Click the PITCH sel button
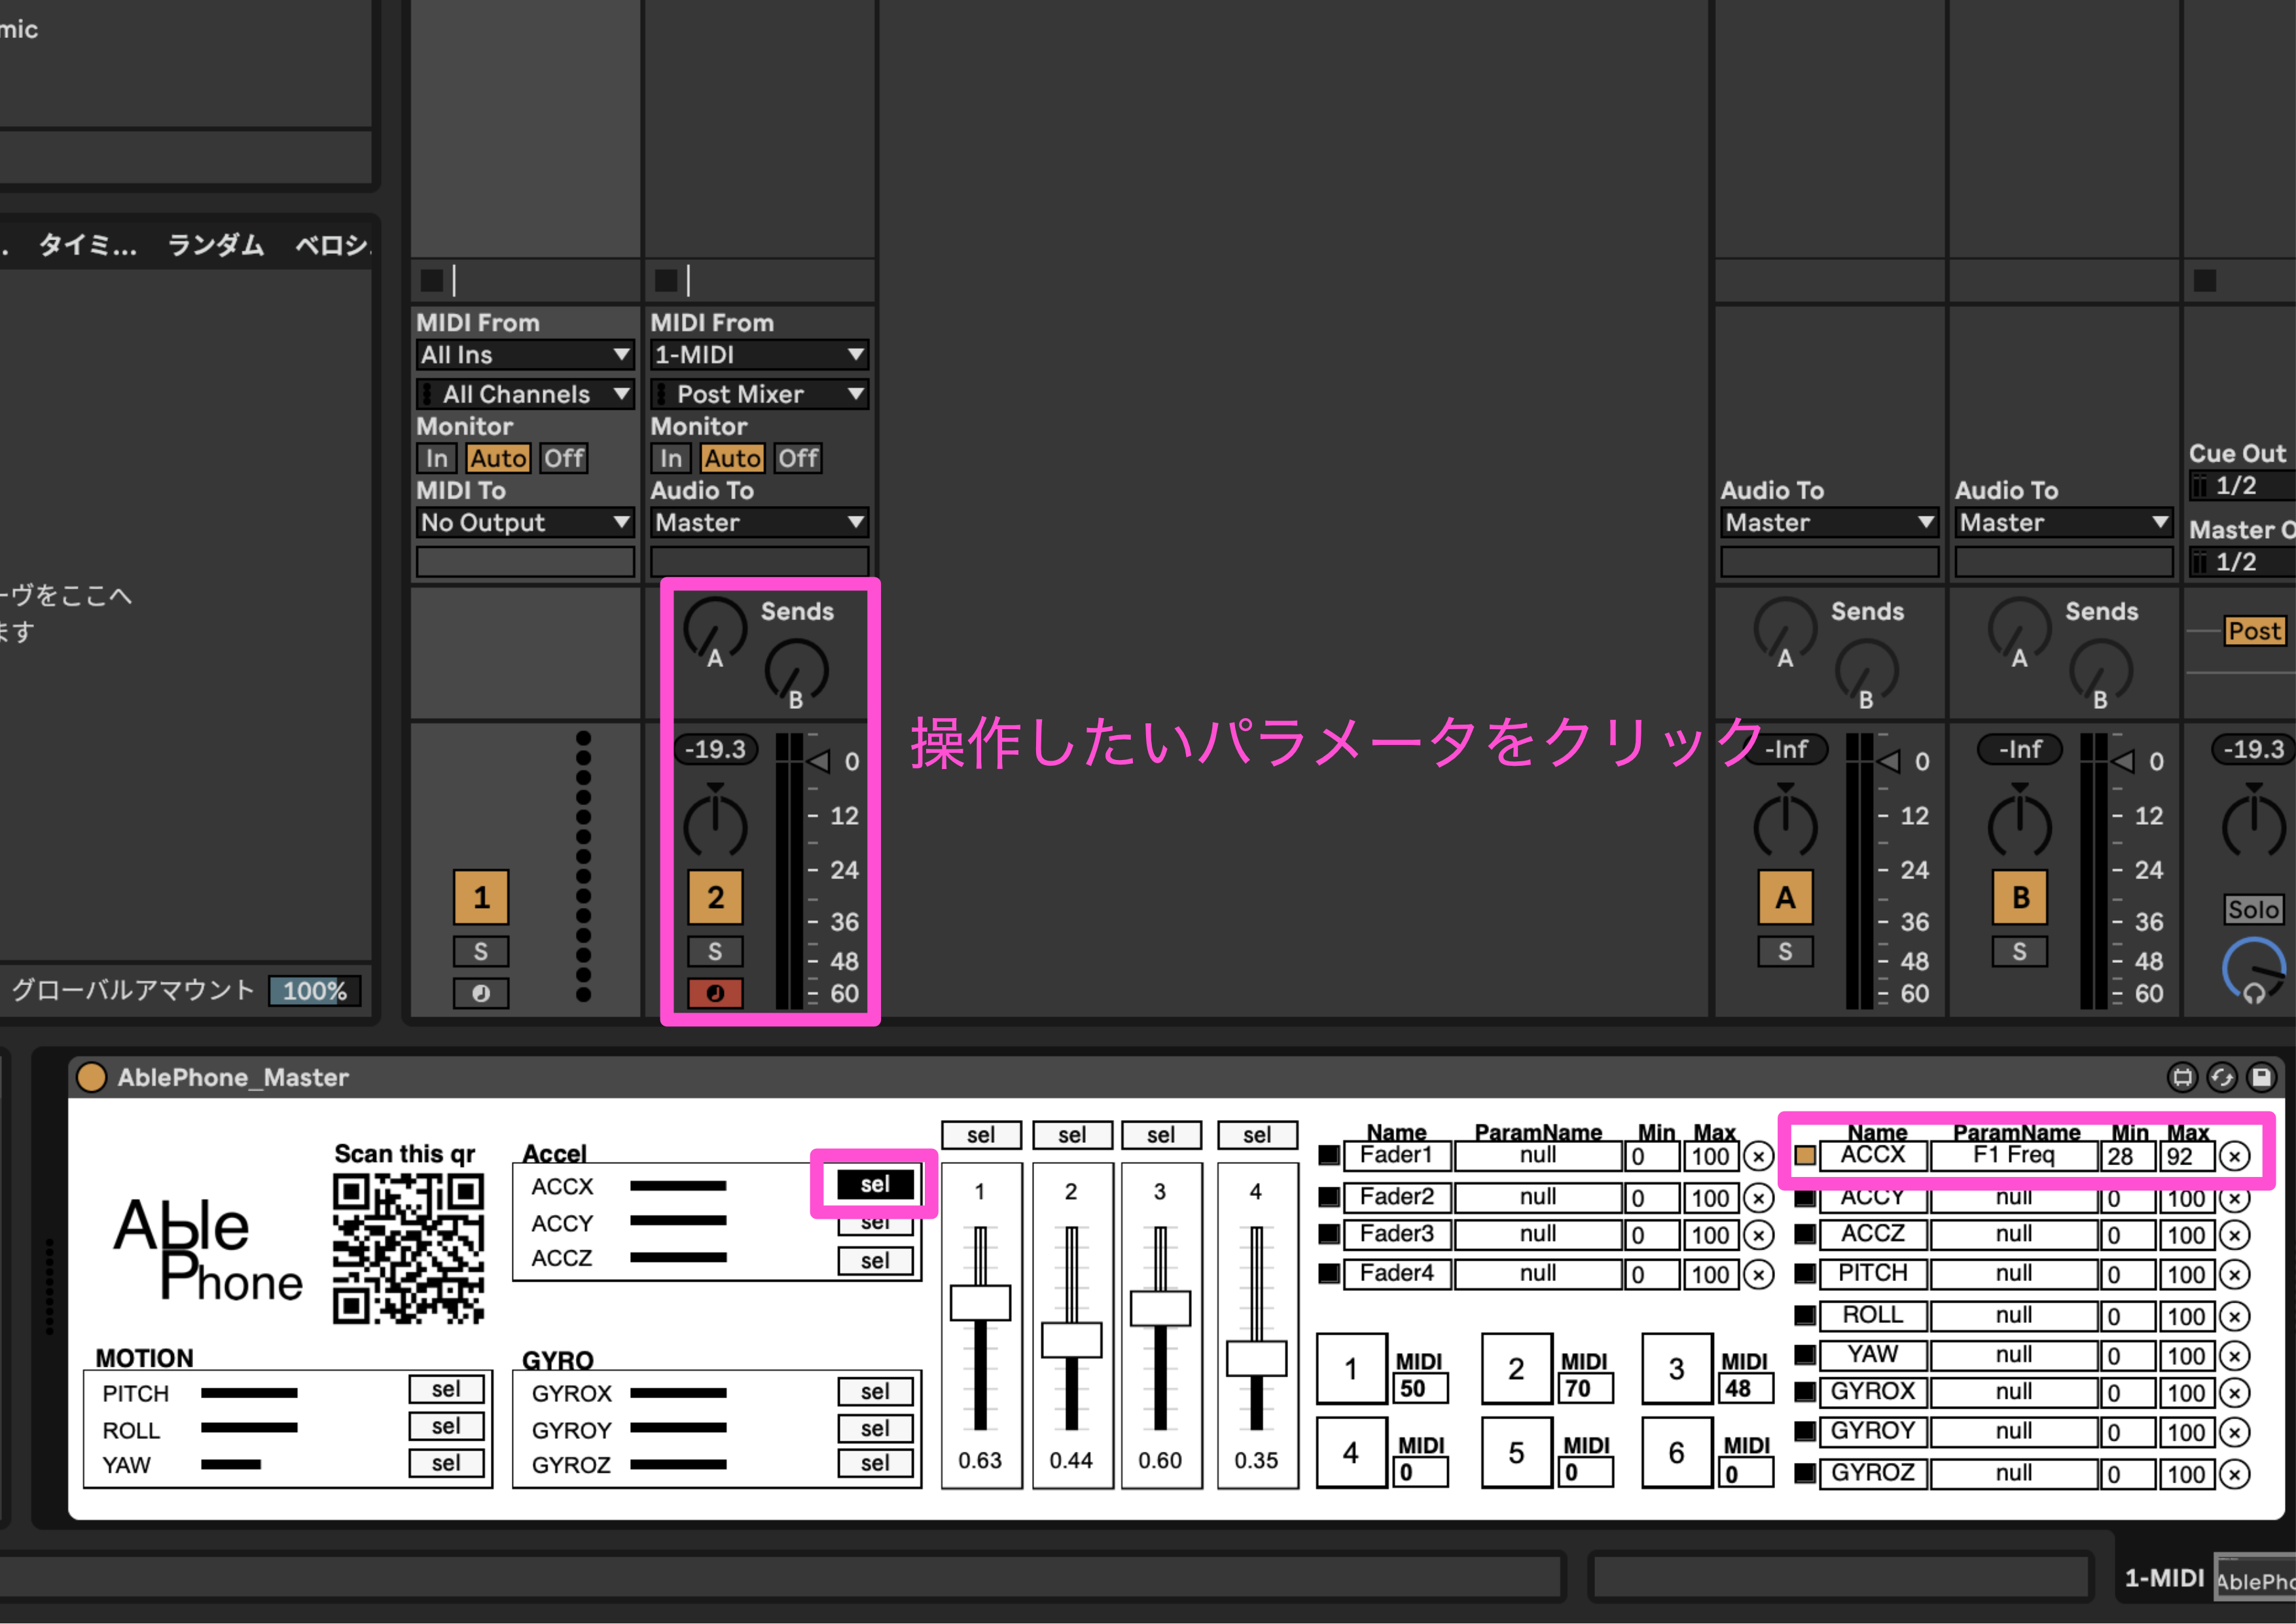 point(446,1389)
